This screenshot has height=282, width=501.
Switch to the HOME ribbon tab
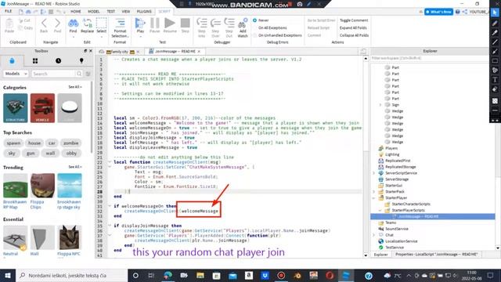point(76,12)
